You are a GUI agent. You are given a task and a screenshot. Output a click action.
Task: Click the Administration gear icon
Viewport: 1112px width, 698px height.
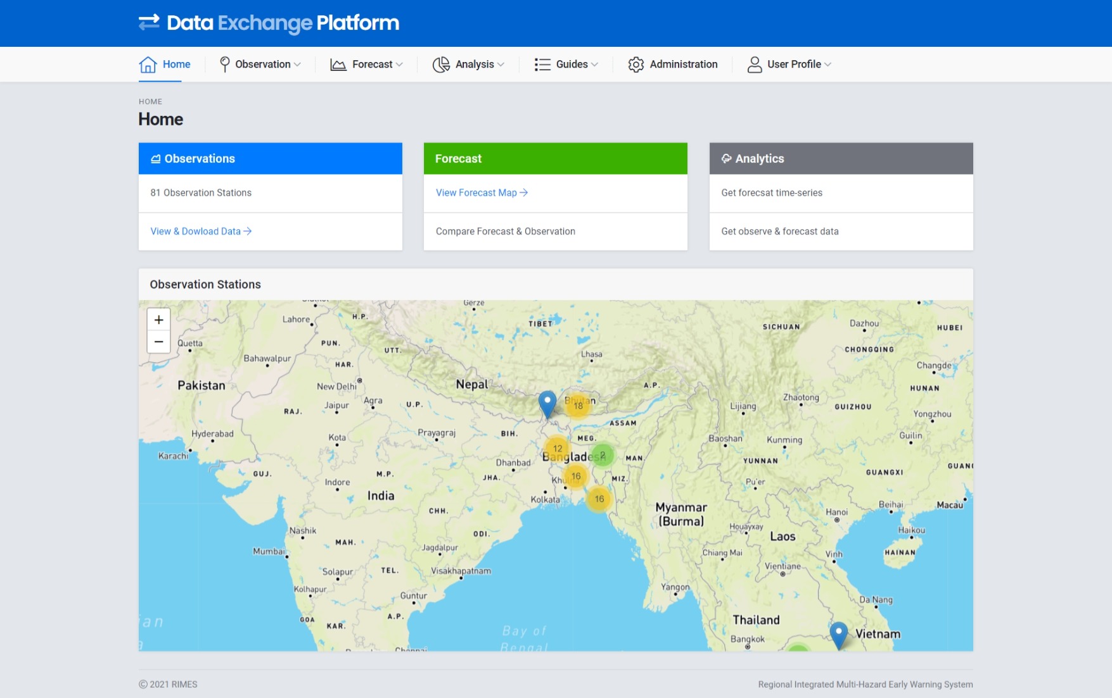[636, 65]
